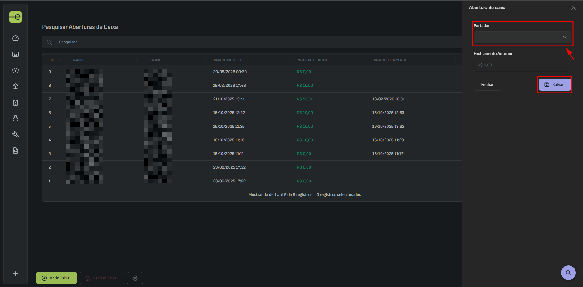Select the row opened 18/02/2026 17:48
This screenshot has width=583, height=287.
point(252,86)
